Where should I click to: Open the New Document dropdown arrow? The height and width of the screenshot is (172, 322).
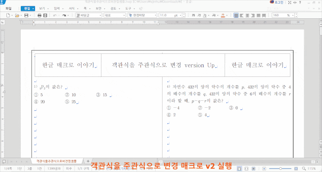click(12, 16)
